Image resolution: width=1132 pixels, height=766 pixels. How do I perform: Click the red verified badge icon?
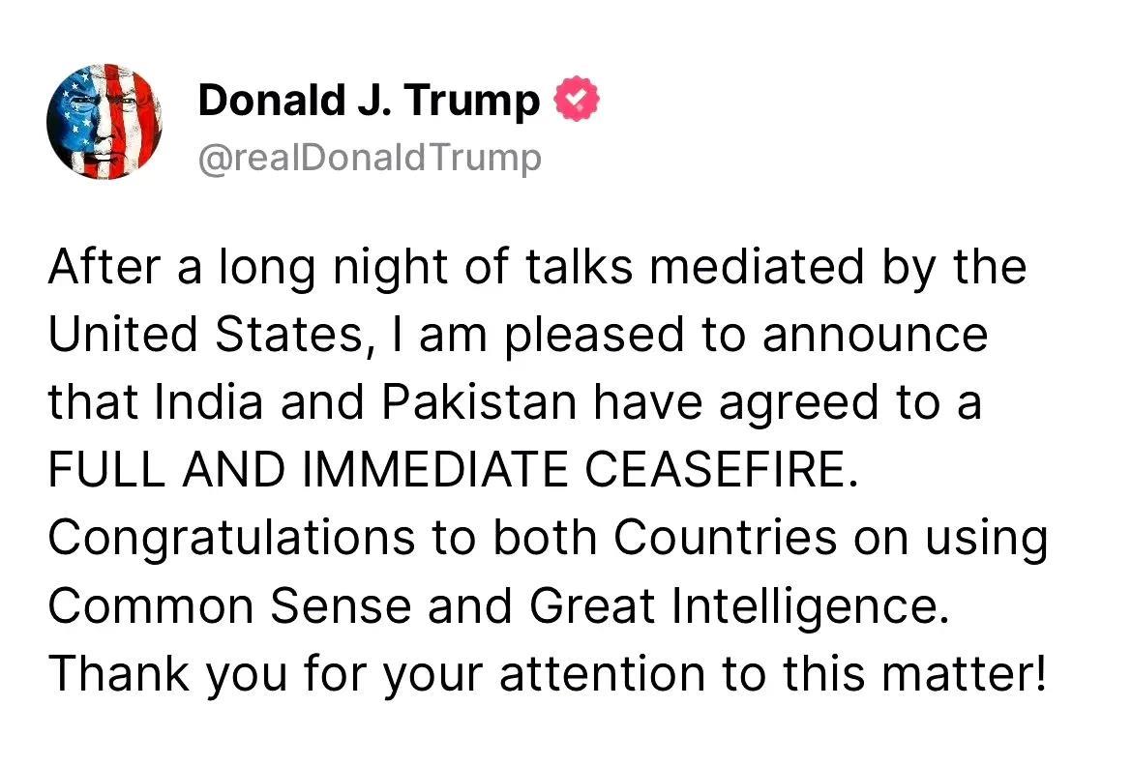click(577, 99)
